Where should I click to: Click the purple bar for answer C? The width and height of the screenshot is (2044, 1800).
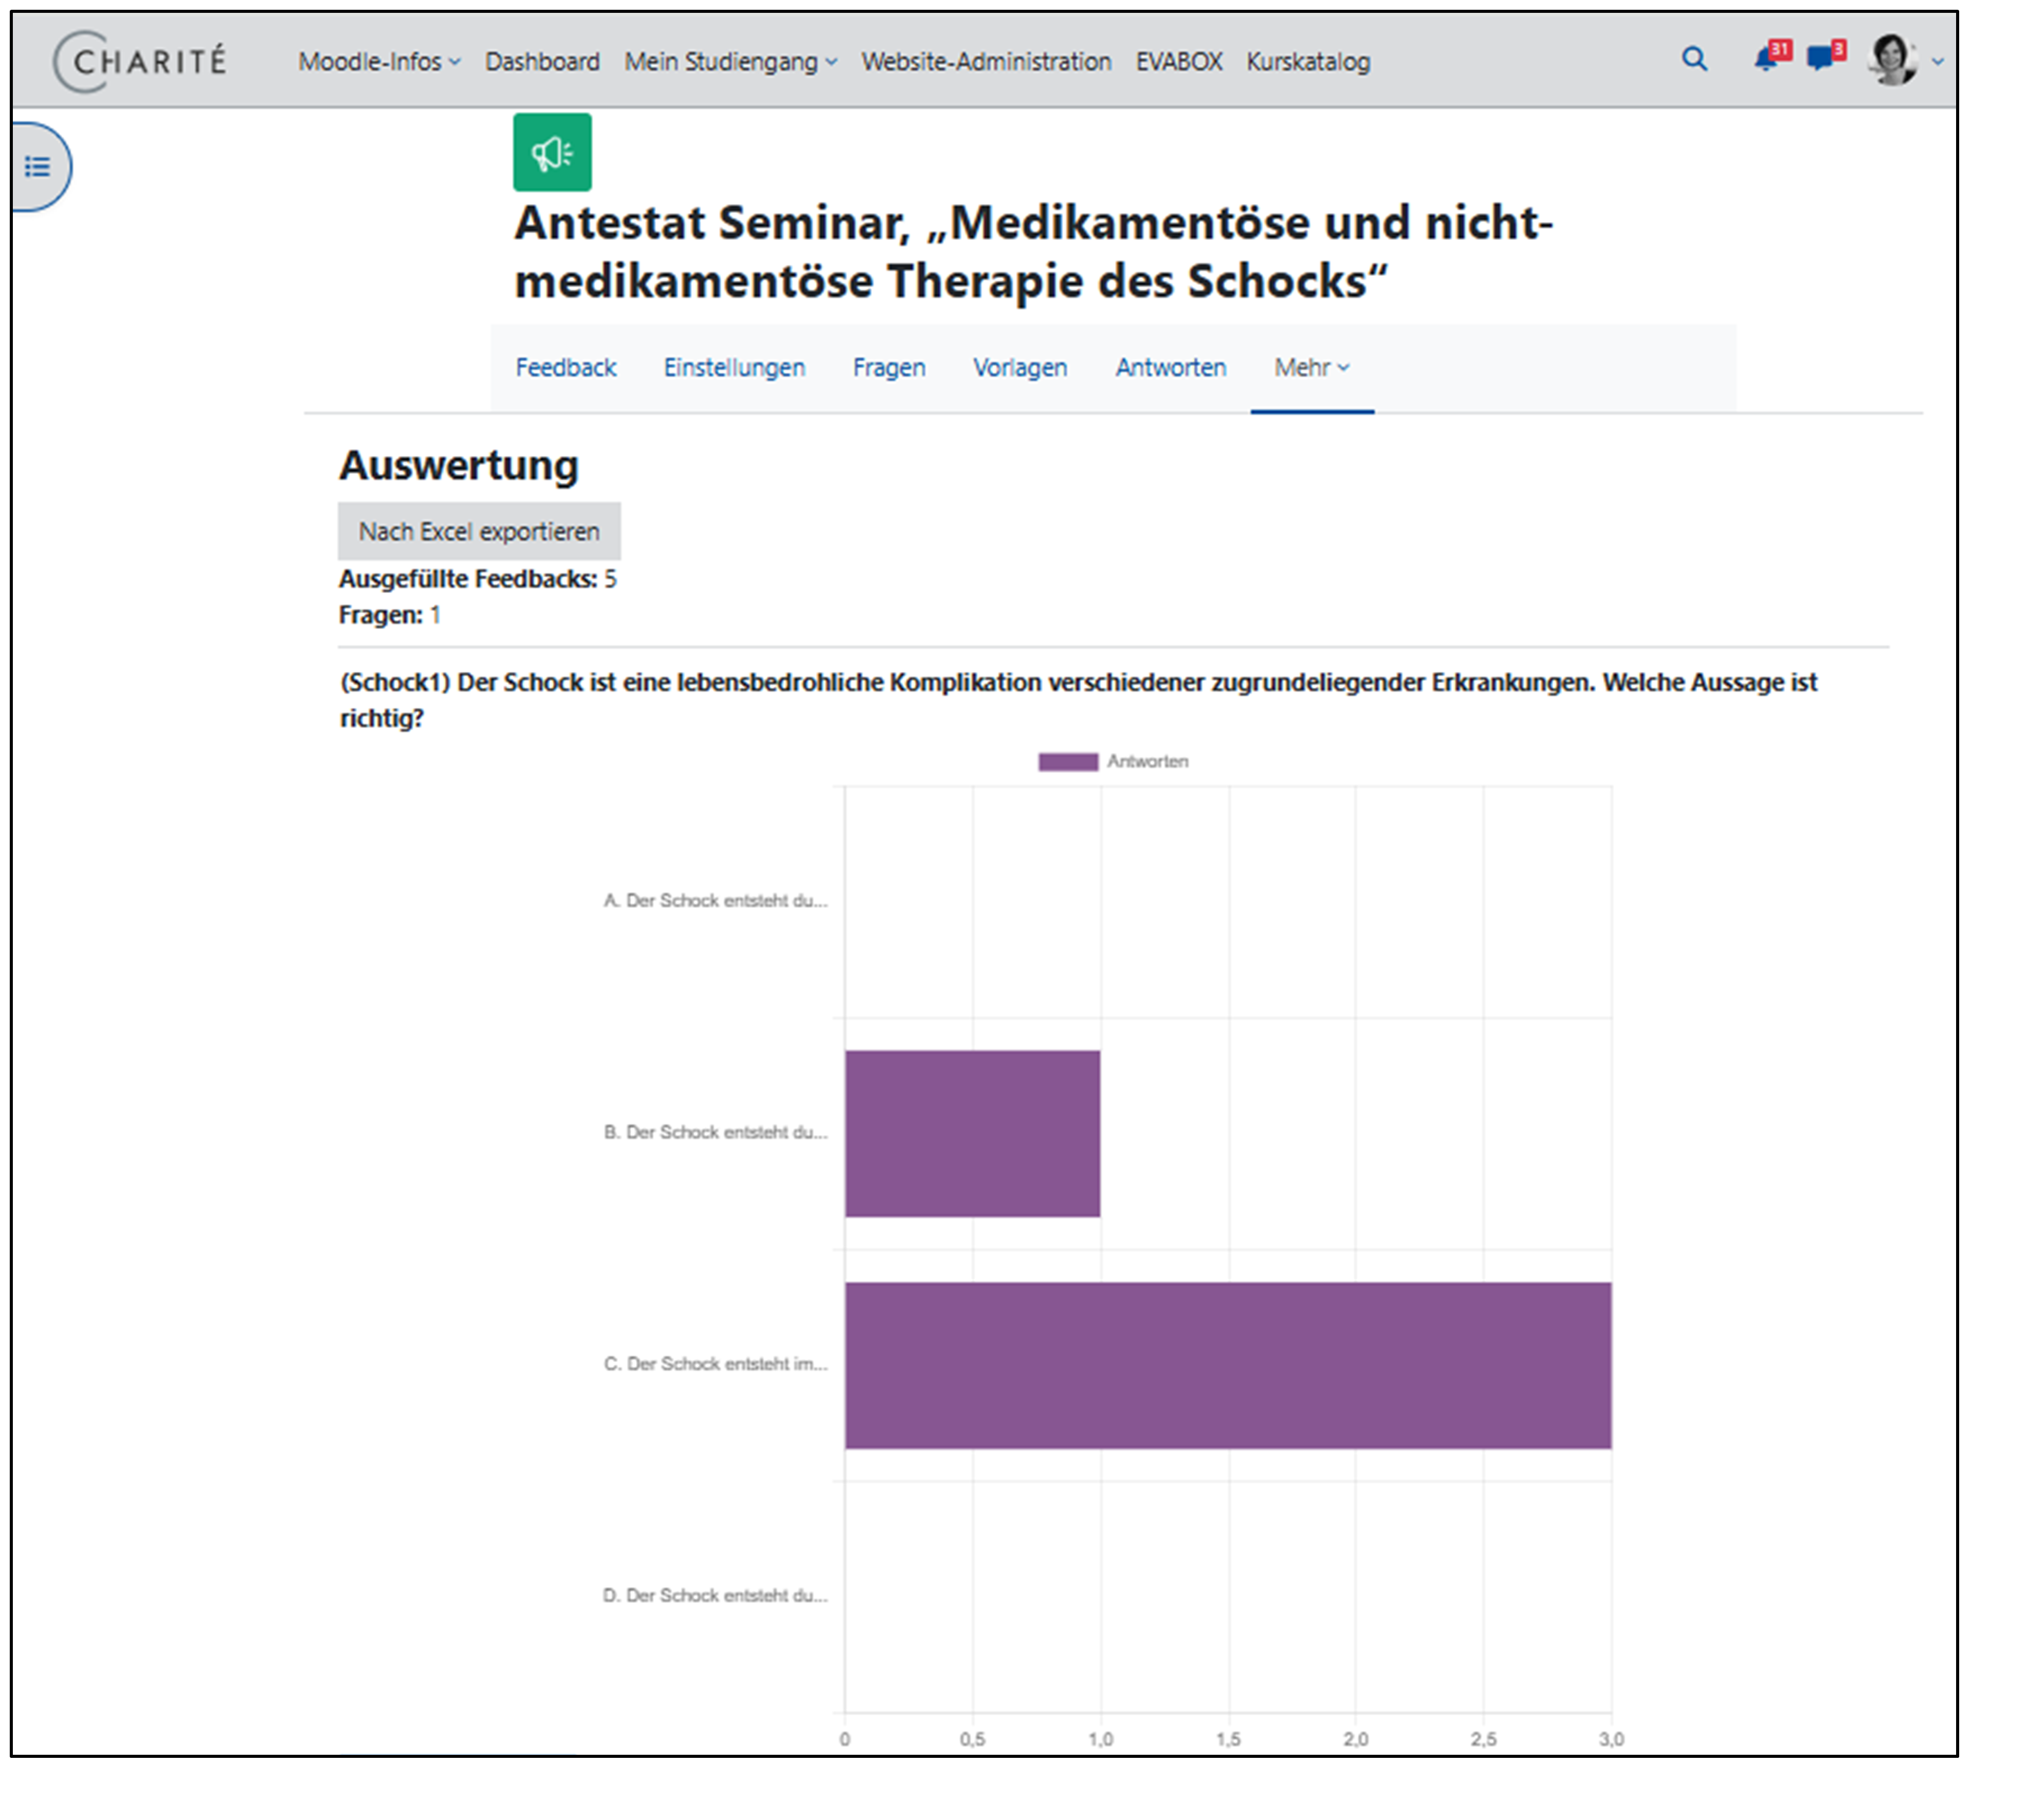click(x=1227, y=1365)
